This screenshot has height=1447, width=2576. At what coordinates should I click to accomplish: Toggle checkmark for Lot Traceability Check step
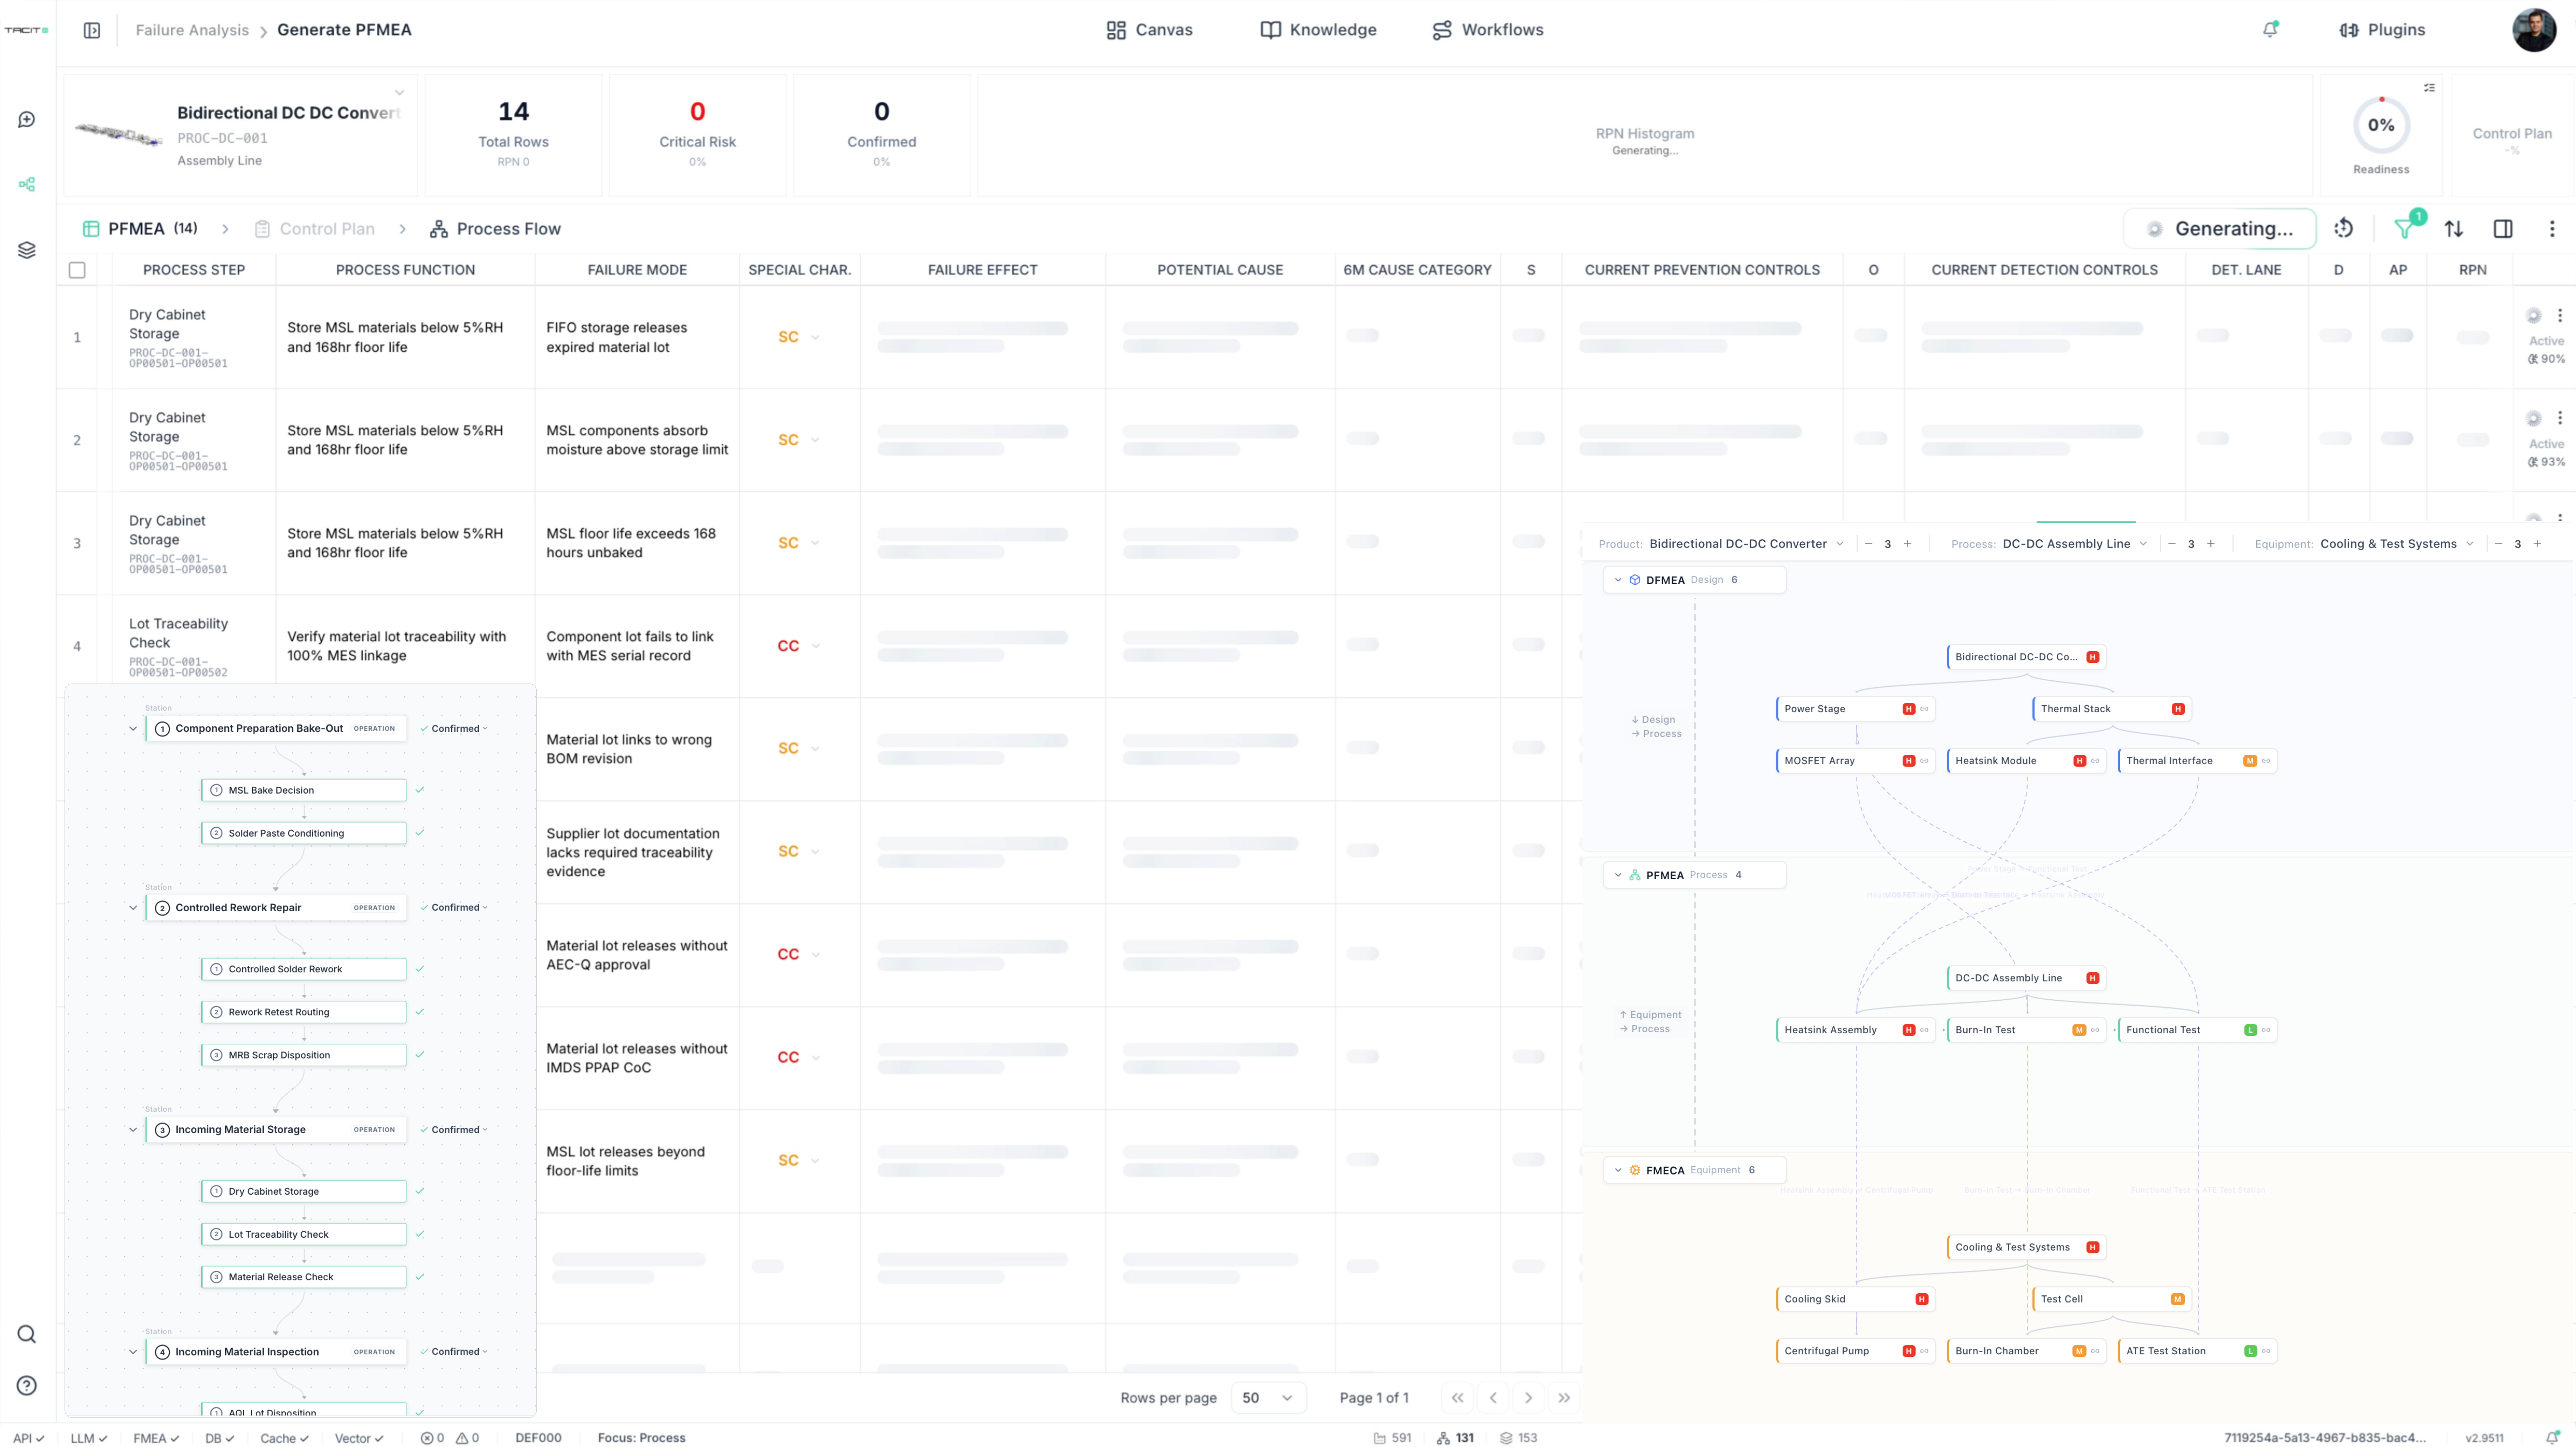(x=420, y=1234)
